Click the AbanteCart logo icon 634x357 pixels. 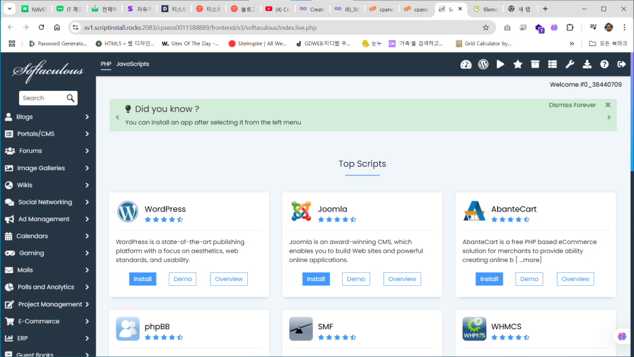tap(474, 211)
